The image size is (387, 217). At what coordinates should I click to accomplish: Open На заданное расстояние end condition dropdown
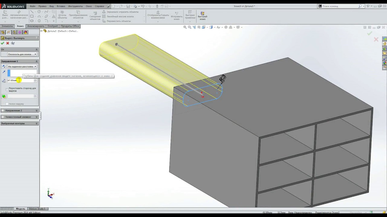pos(22,66)
